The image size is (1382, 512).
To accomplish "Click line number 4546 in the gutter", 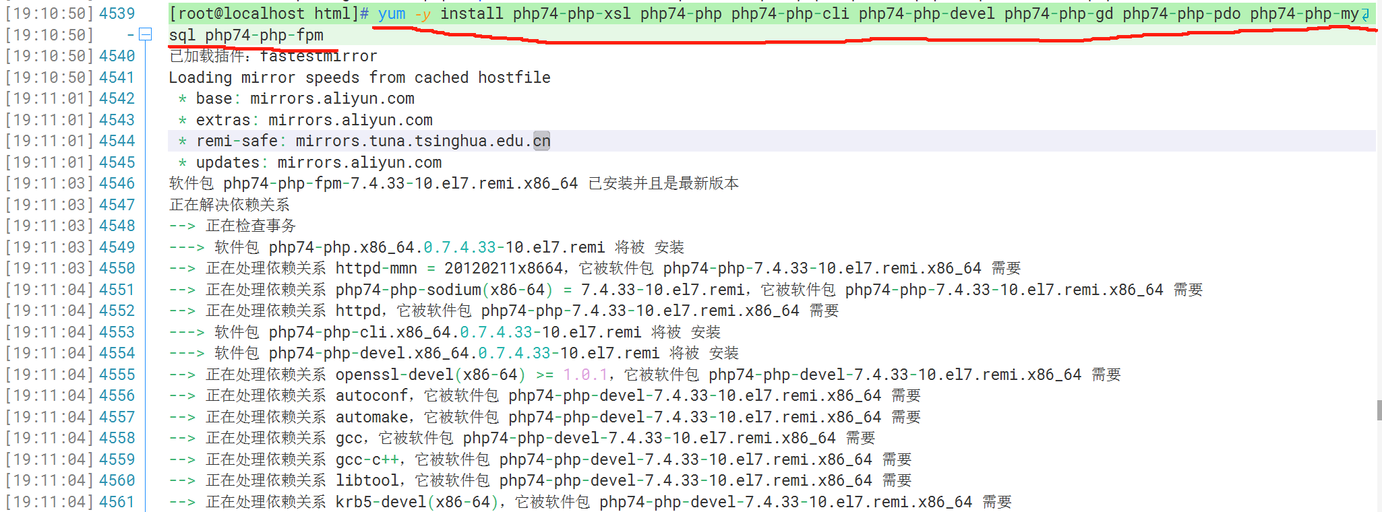I will (117, 183).
